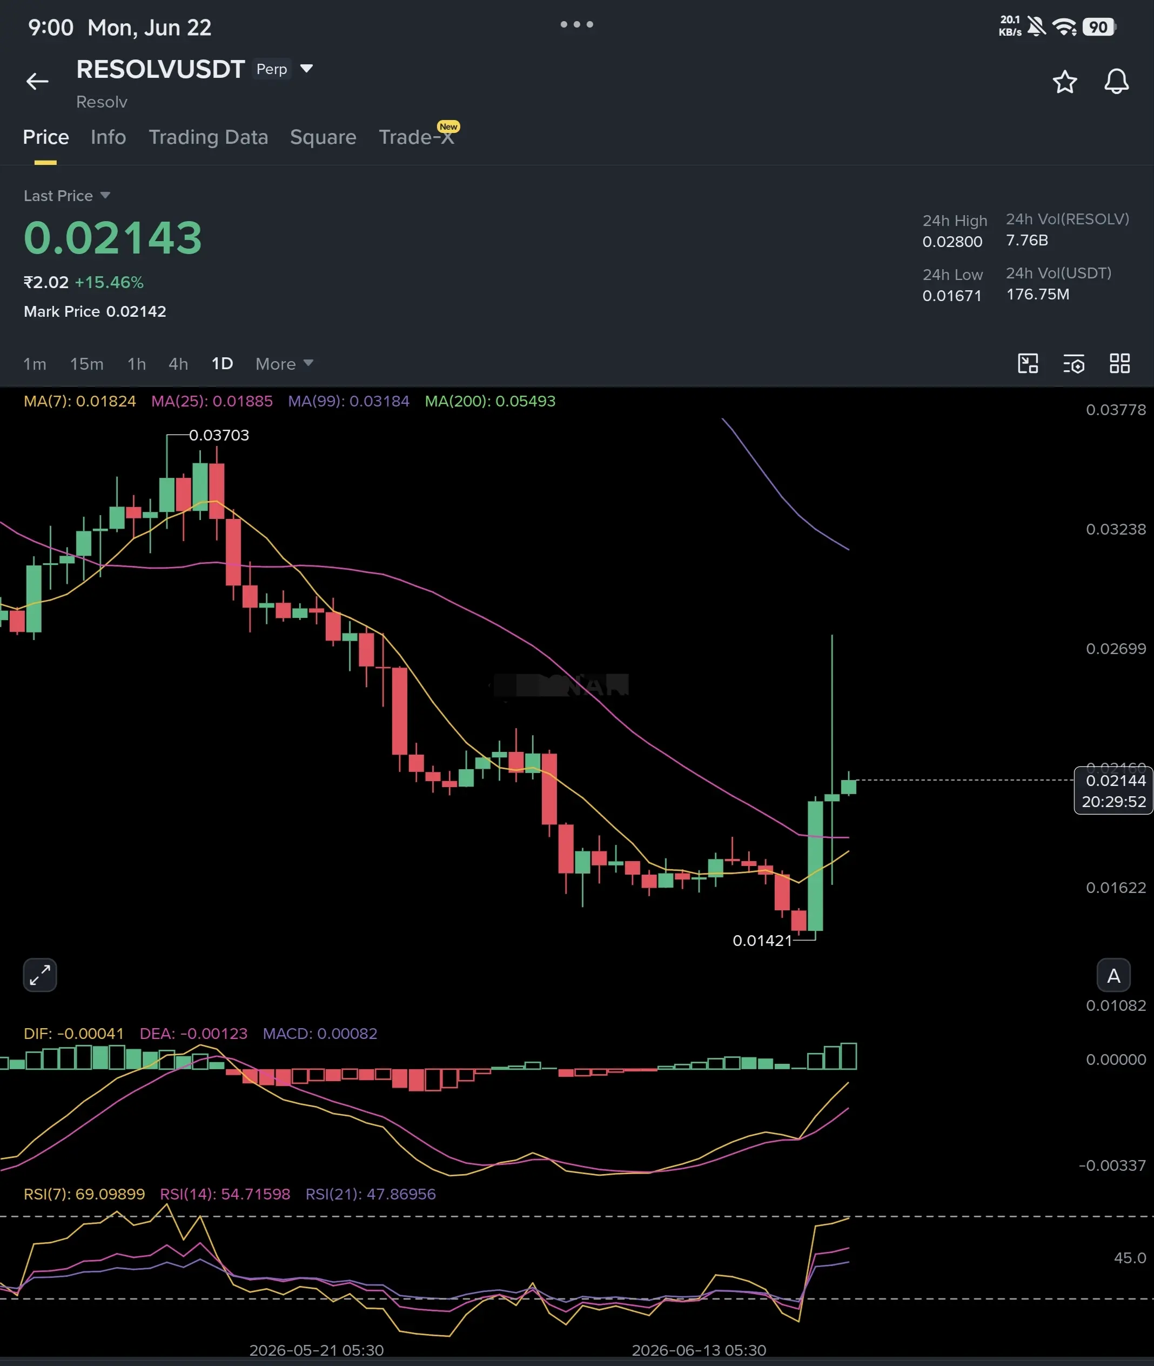This screenshot has width=1154, height=1366.
Task: Tap the ₹2.02 rupee price
Action: pos(46,282)
